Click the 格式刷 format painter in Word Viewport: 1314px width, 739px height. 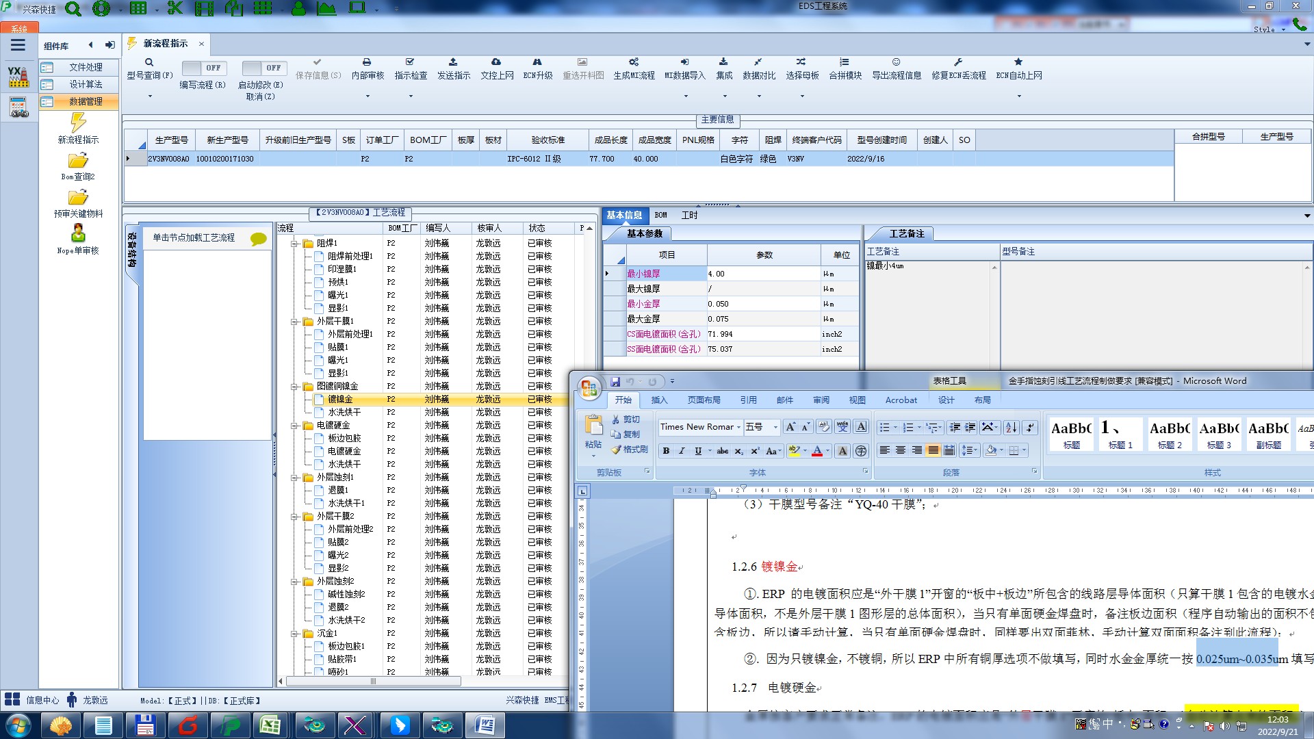(629, 450)
